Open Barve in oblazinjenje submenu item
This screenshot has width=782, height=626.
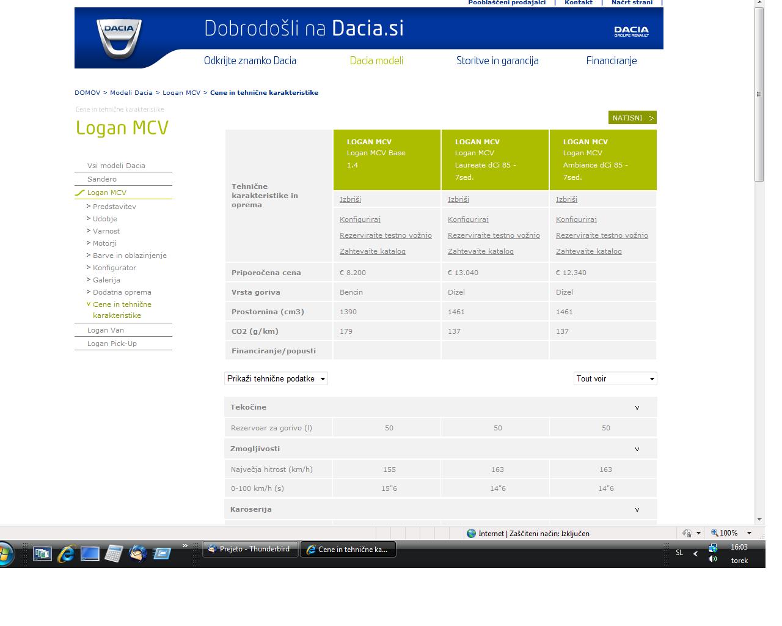click(x=130, y=256)
